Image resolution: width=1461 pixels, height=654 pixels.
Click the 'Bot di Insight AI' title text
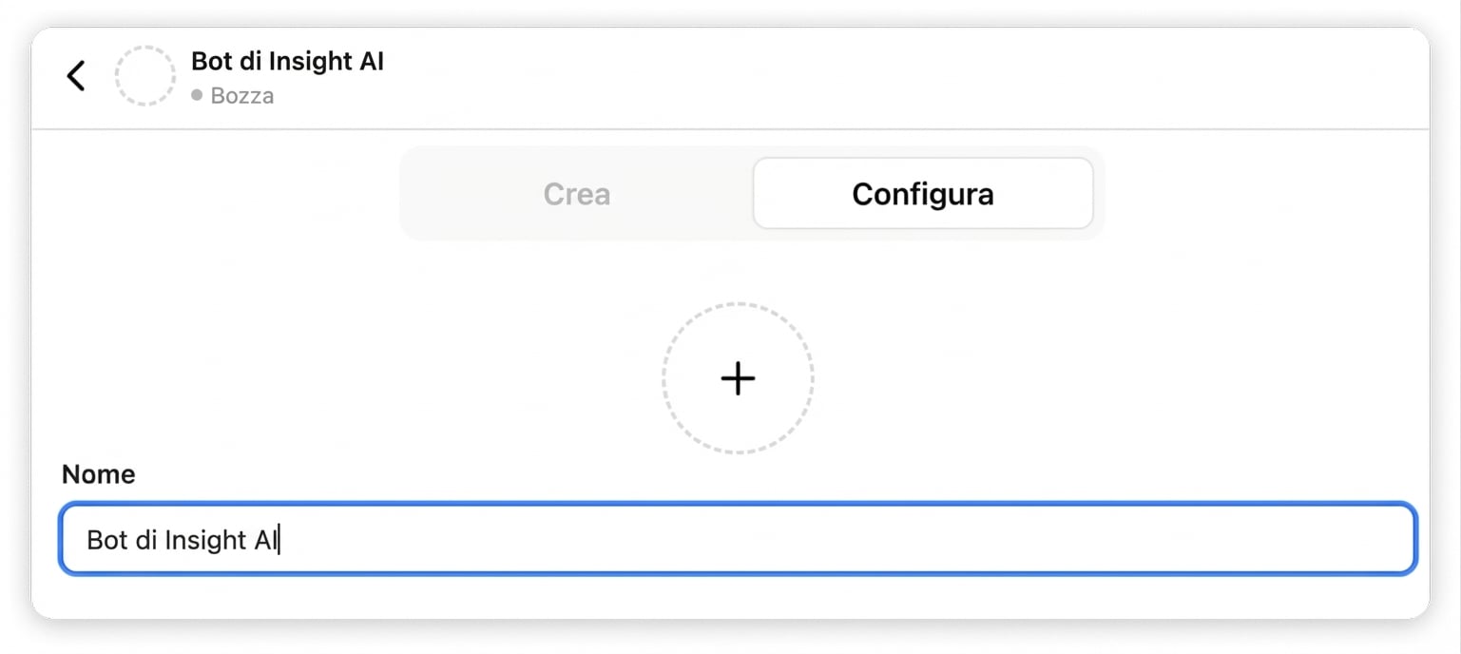[287, 61]
